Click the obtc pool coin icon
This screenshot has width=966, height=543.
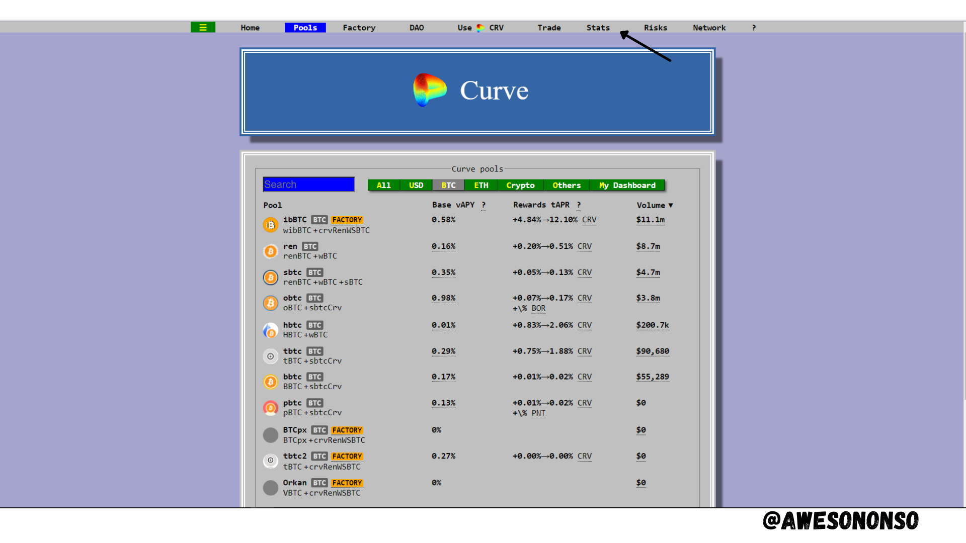(x=271, y=303)
